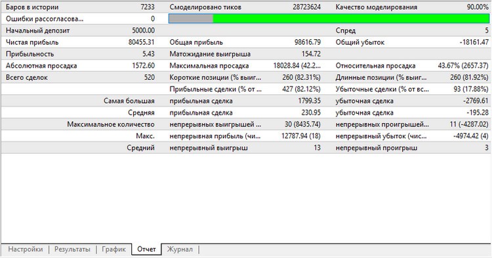Open the Настройки tab
Viewport: 492px width, 258px height.
(26, 249)
